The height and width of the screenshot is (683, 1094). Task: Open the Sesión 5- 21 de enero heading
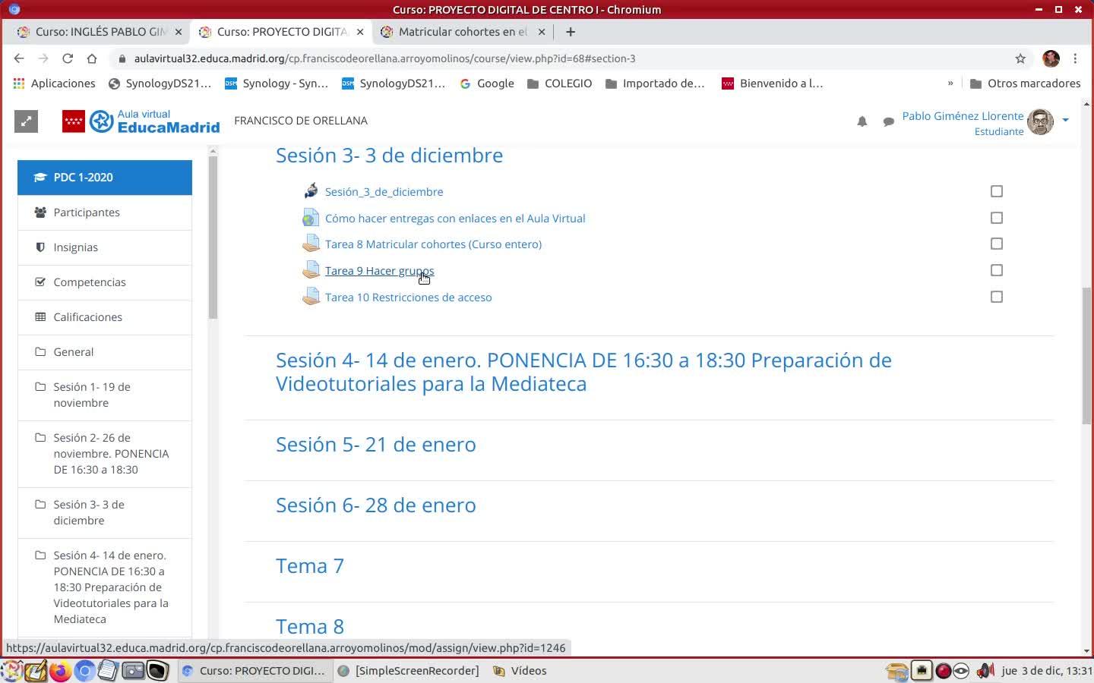click(x=376, y=444)
